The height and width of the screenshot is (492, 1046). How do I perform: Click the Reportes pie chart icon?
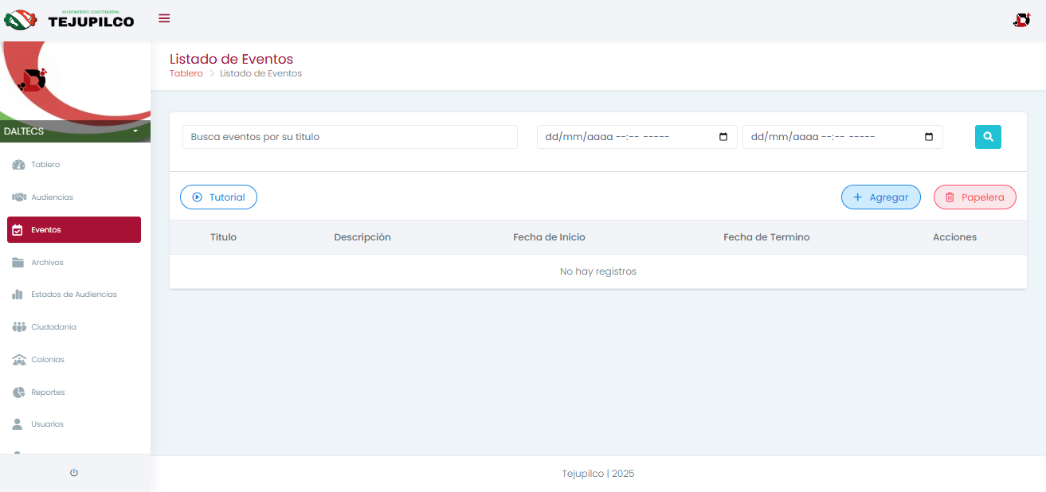tap(18, 392)
